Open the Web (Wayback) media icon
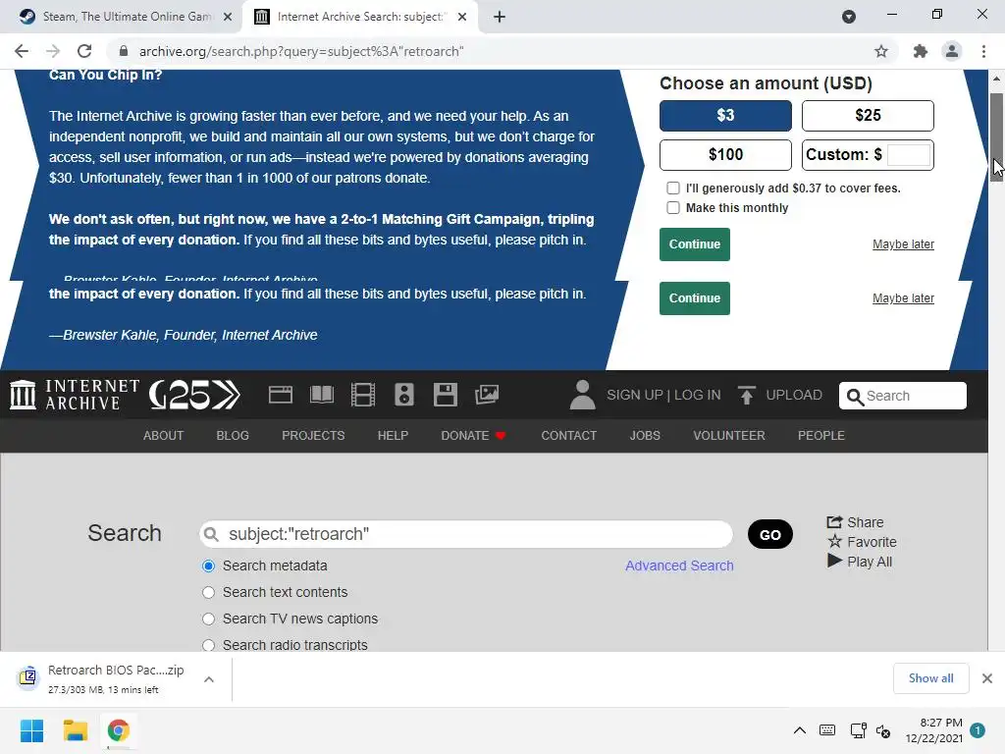 click(280, 395)
